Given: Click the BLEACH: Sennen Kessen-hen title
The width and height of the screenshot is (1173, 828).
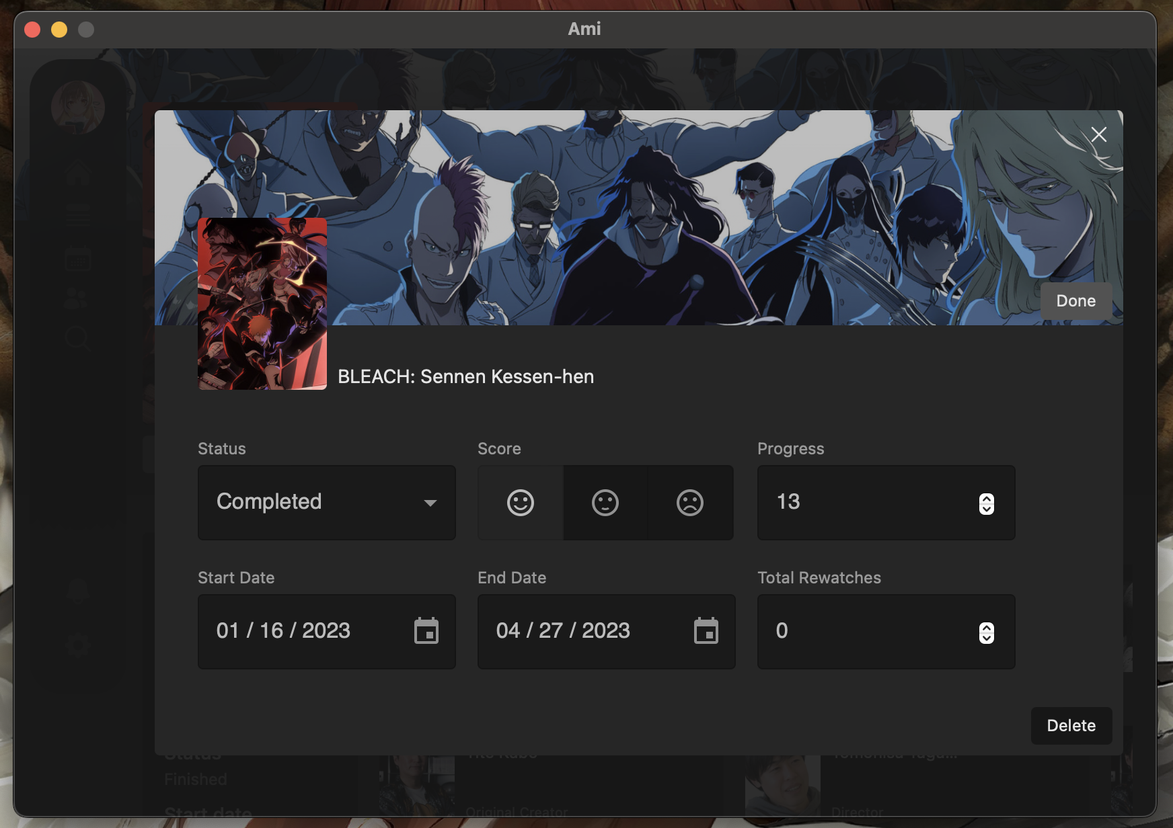Looking at the screenshot, I should [x=465, y=376].
